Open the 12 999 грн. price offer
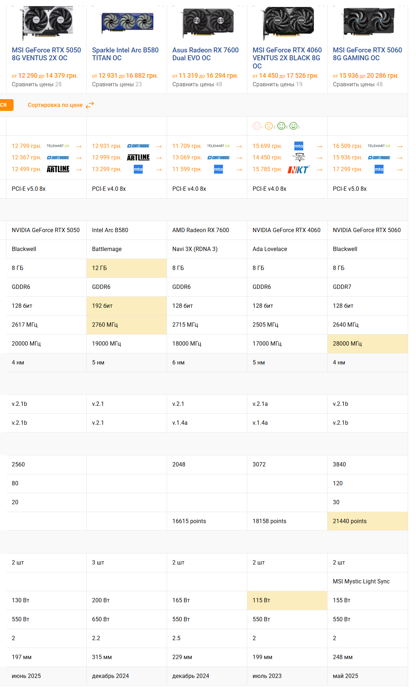The image size is (416, 691). click(107, 158)
